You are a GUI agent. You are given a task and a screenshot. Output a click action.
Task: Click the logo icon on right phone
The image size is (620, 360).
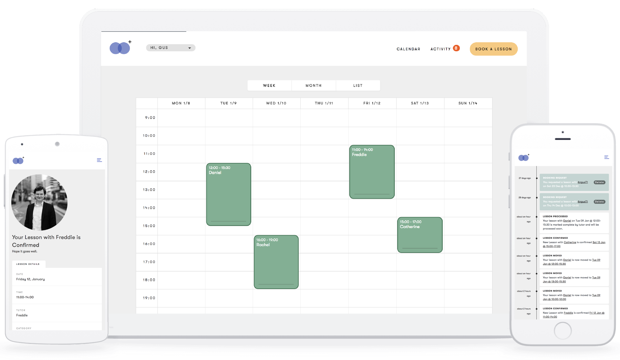[523, 157]
